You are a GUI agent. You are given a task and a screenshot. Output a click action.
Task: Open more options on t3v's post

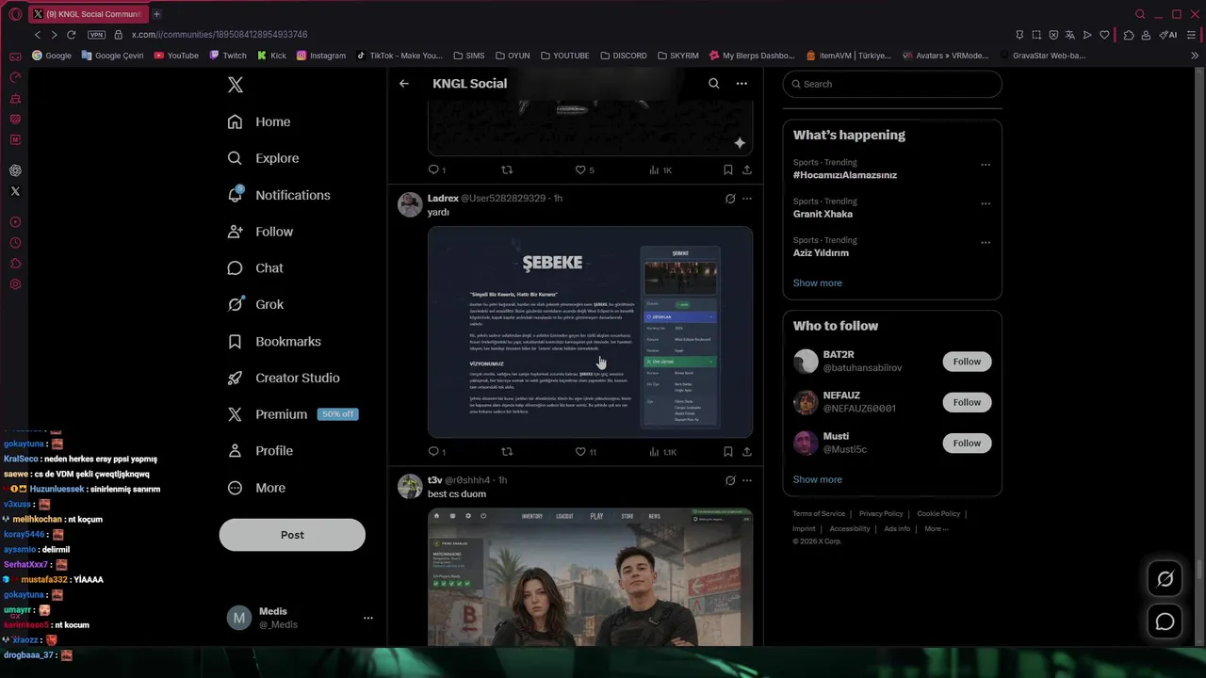(747, 480)
